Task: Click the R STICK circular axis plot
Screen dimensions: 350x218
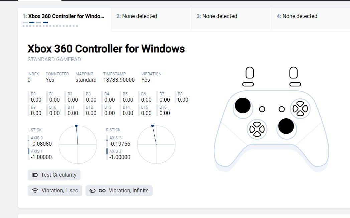Action: point(156,145)
